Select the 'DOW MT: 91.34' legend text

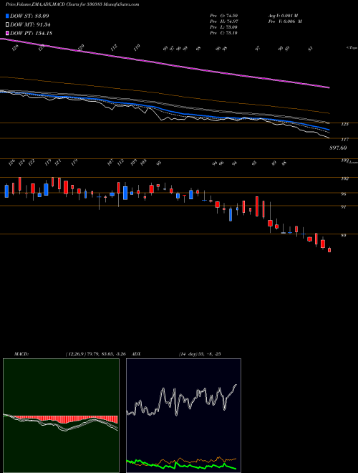(x=30, y=25)
